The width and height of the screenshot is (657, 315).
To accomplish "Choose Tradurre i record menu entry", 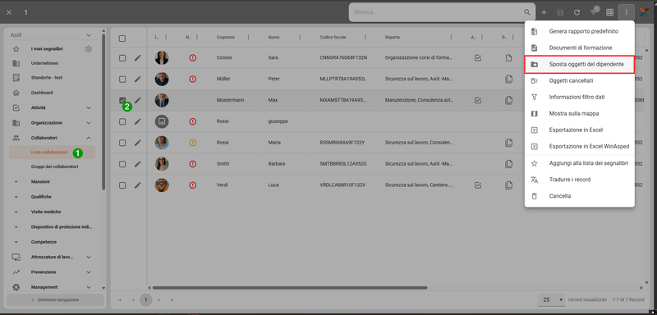I will (580, 180).
